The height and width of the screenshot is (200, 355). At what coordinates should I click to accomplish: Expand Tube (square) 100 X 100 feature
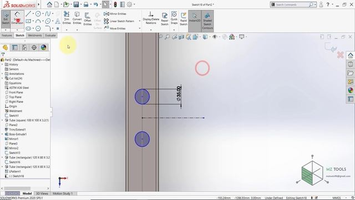[2, 120]
